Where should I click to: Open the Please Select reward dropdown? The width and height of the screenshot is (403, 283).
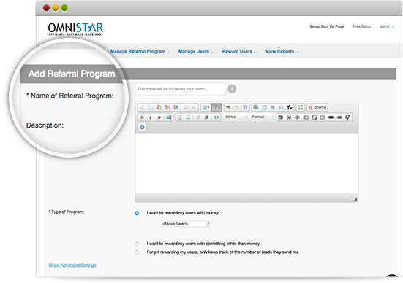(185, 224)
